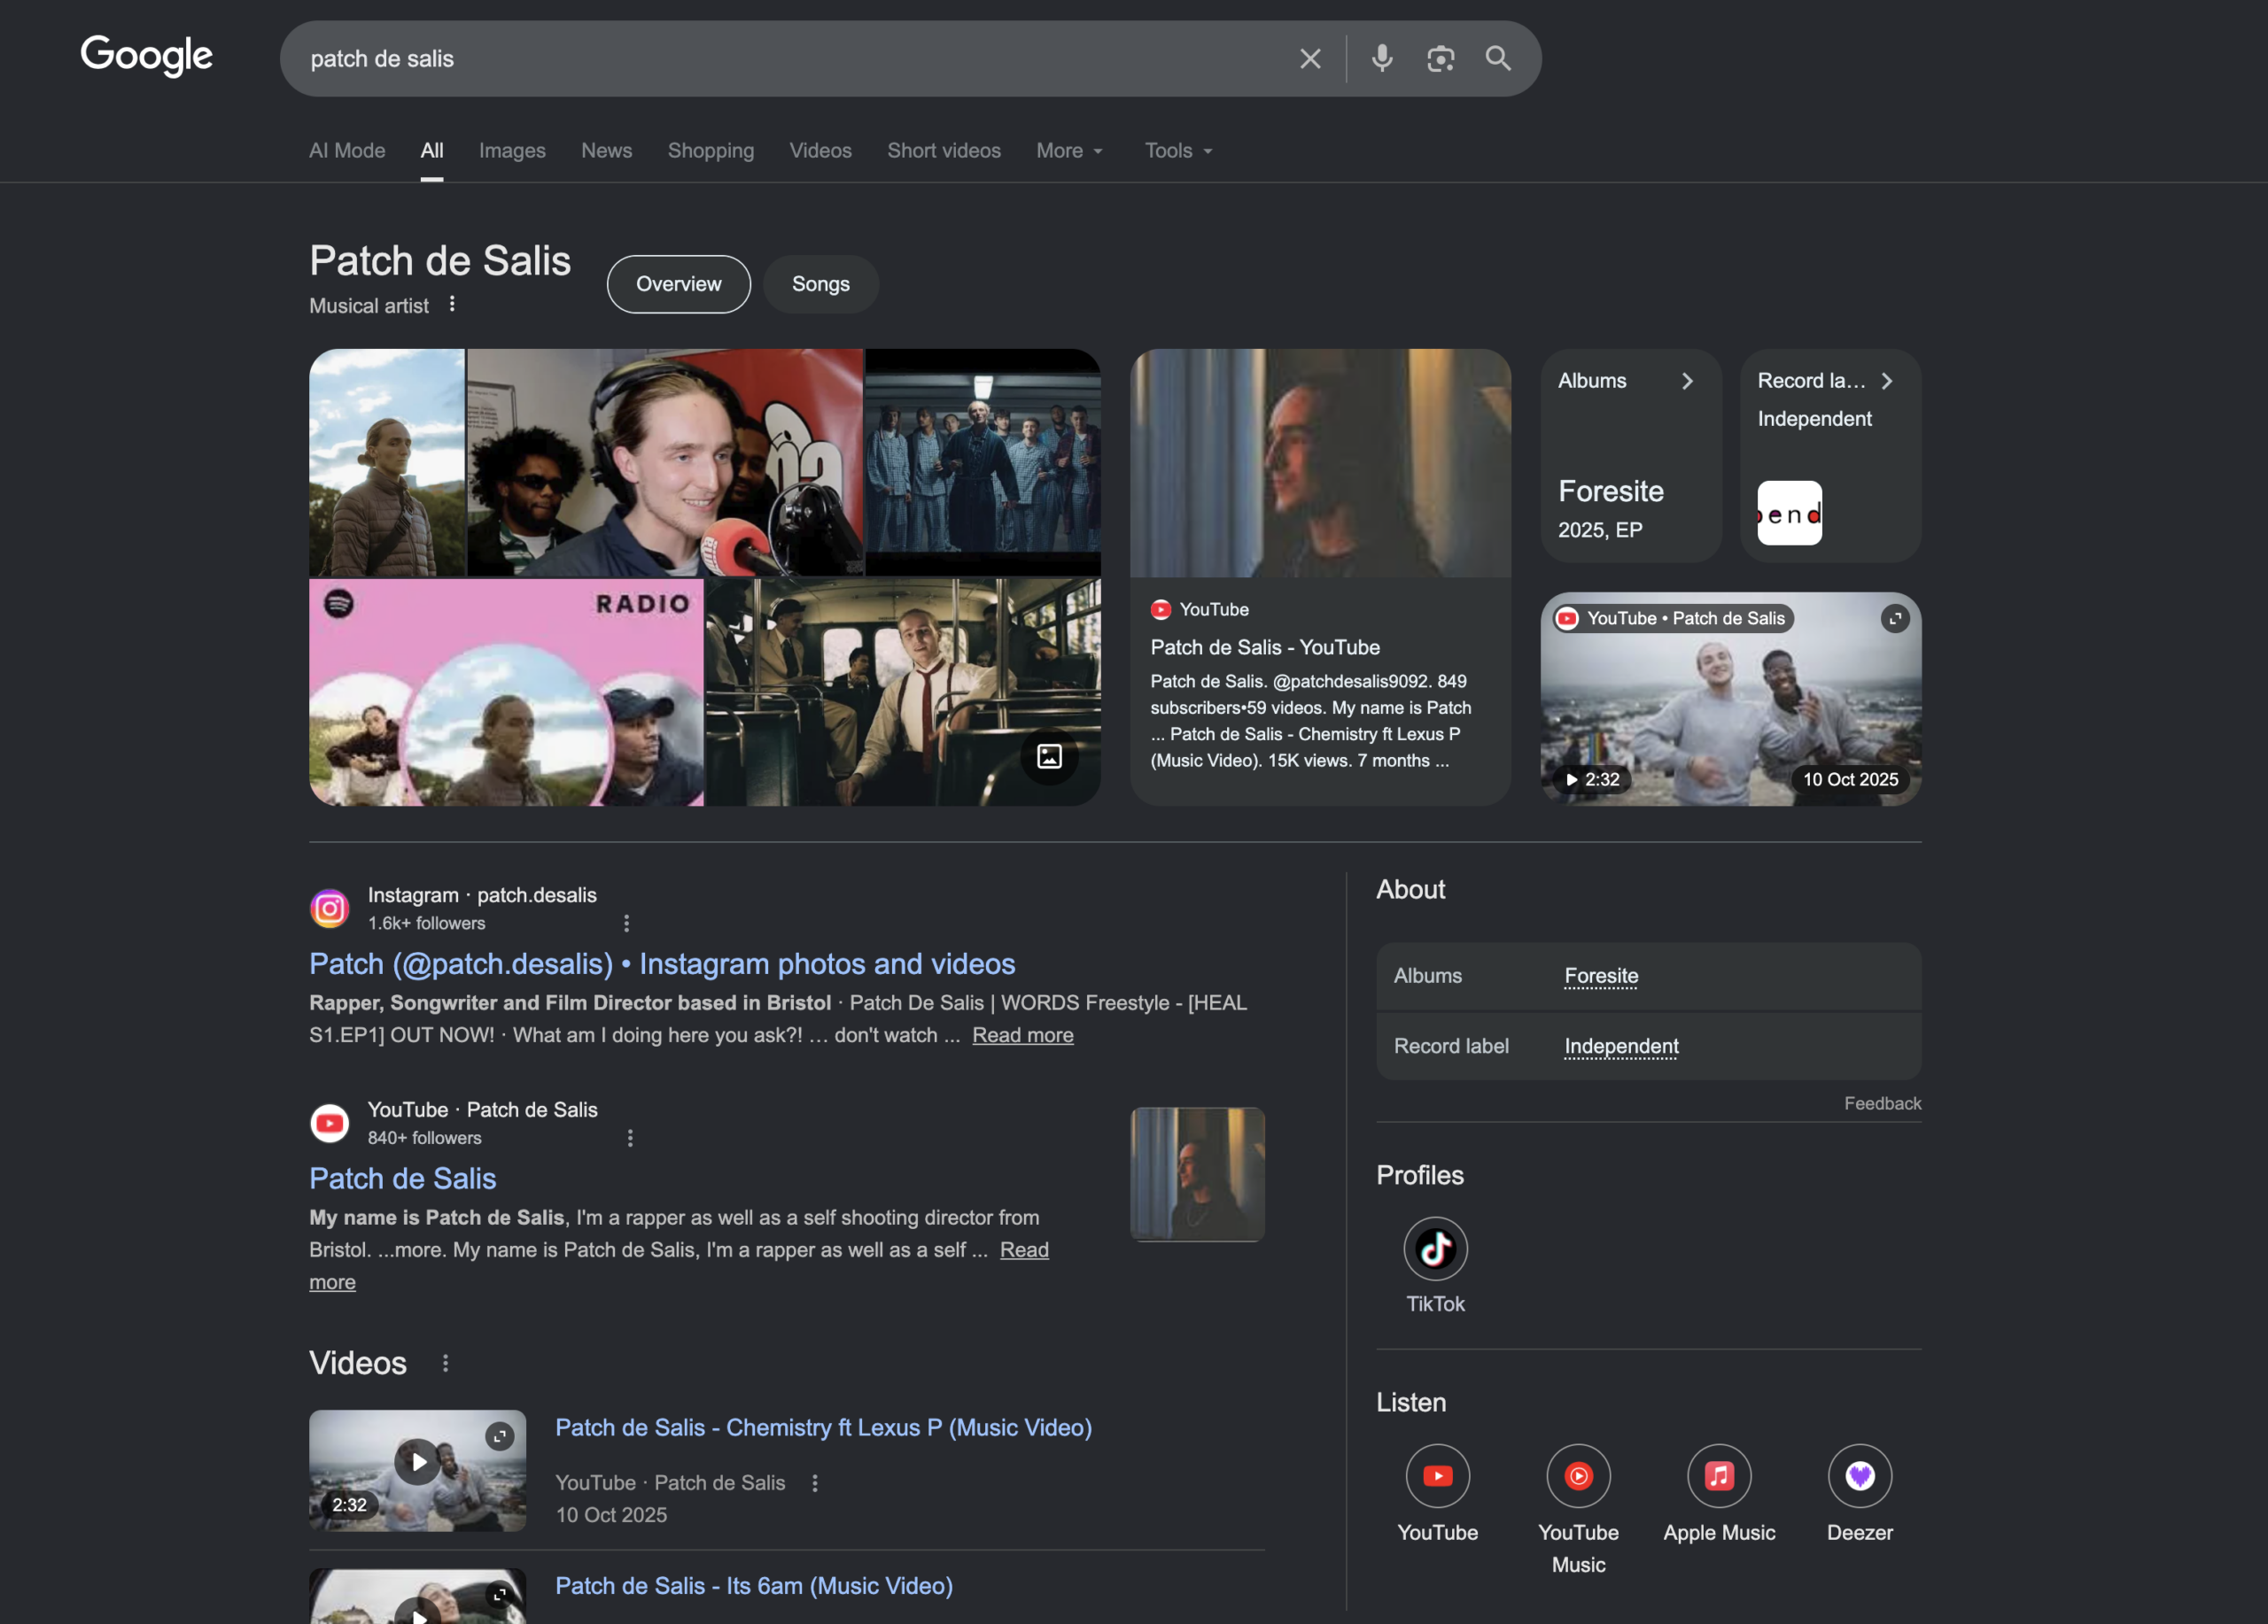2268x1624 pixels.
Task: Open options for Chemistry ft Lexus P video
Action: pyautogui.click(x=815, y=1483)
